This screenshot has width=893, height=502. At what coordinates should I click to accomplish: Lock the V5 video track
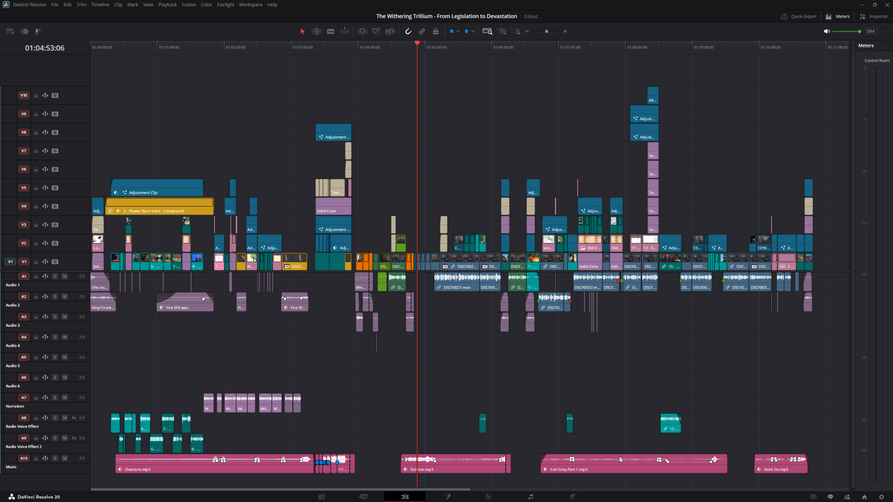click(x=36, y=188)
